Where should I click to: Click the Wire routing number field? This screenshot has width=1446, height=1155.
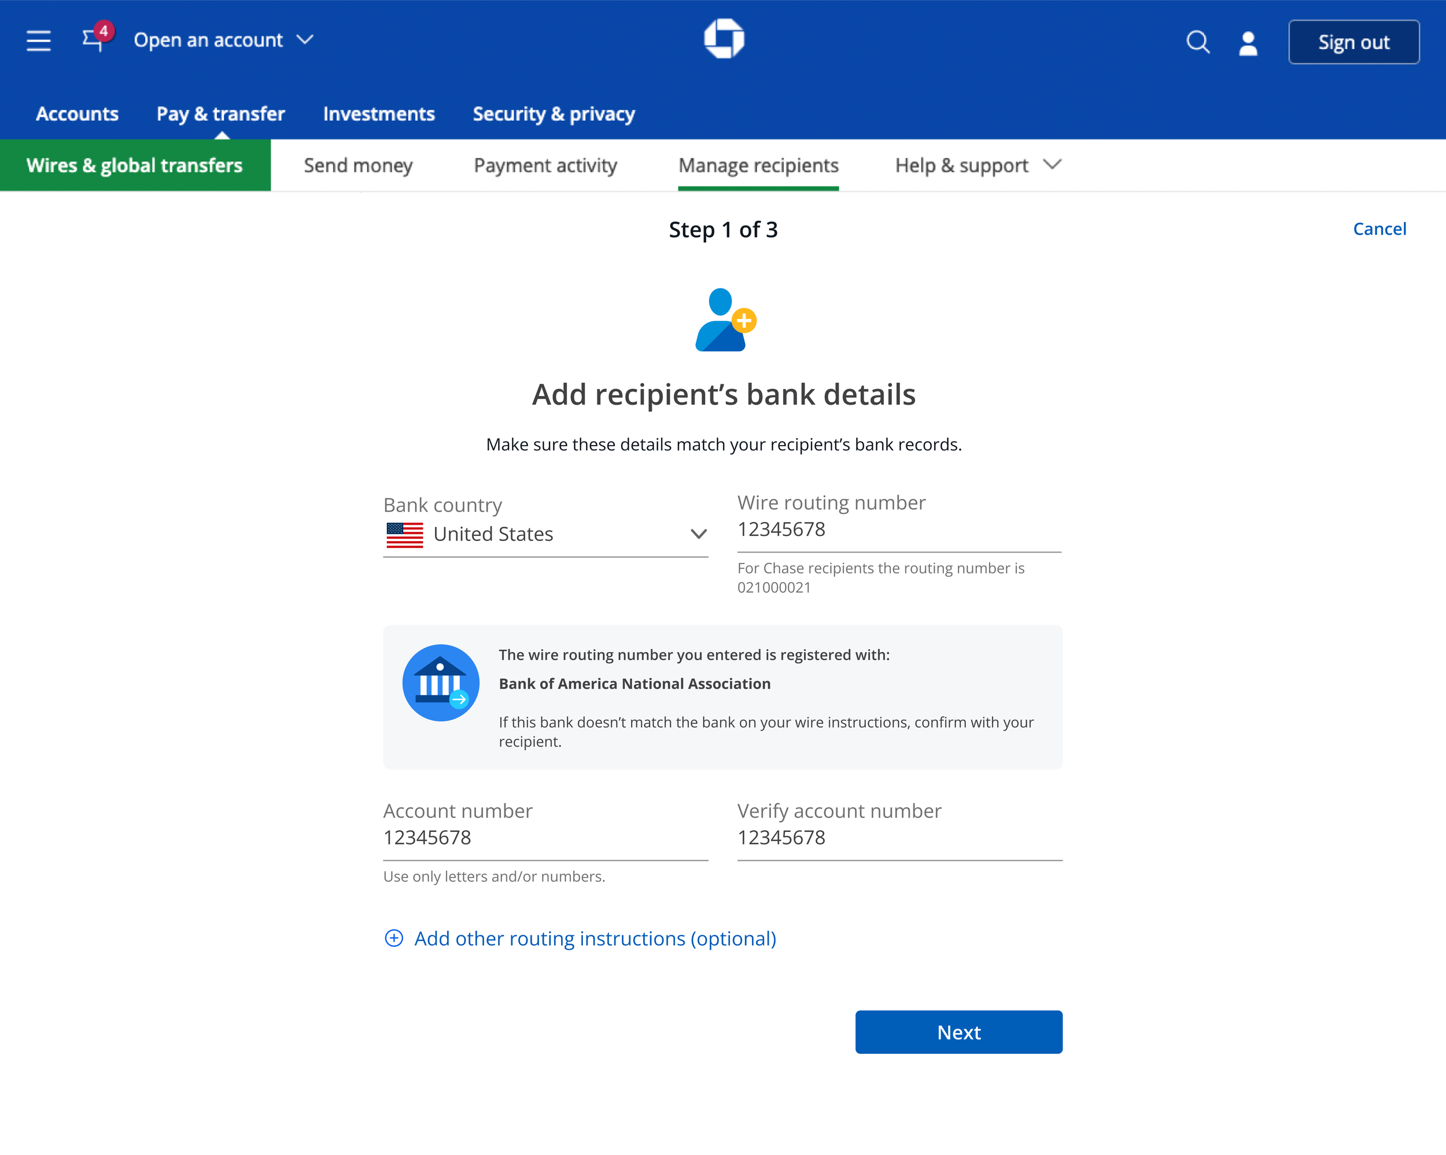pyautogui.click(x=899, y=530)
